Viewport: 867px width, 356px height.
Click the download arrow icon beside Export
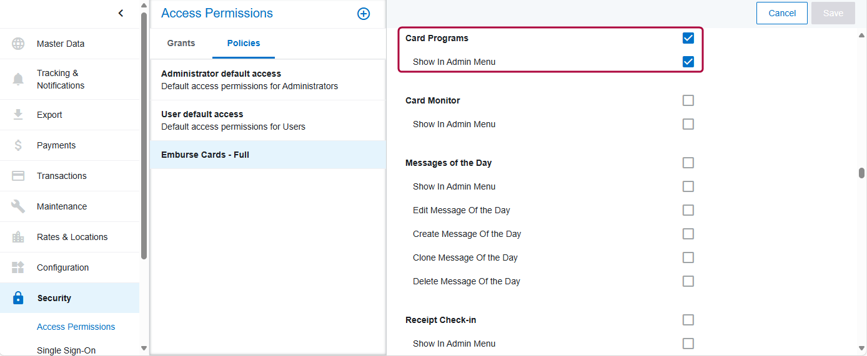pos(18,115)
